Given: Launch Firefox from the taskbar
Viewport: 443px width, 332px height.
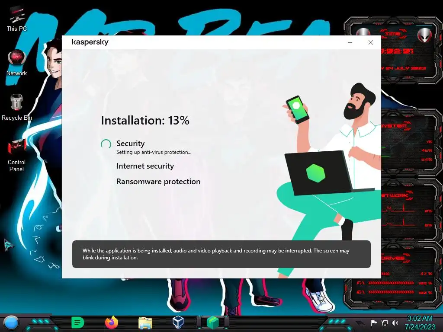Looking at the screenshot, I should pos(112,322).
